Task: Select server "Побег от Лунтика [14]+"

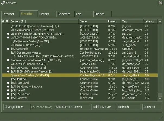Action: pos(80,26)
